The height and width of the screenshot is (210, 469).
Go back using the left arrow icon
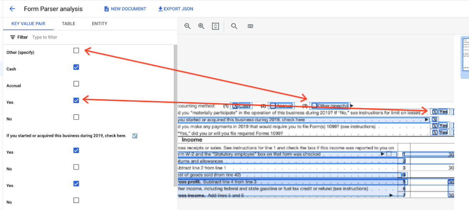point(12,9)
